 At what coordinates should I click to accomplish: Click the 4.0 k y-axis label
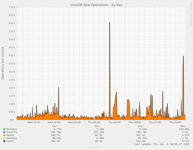pos(12,55)
